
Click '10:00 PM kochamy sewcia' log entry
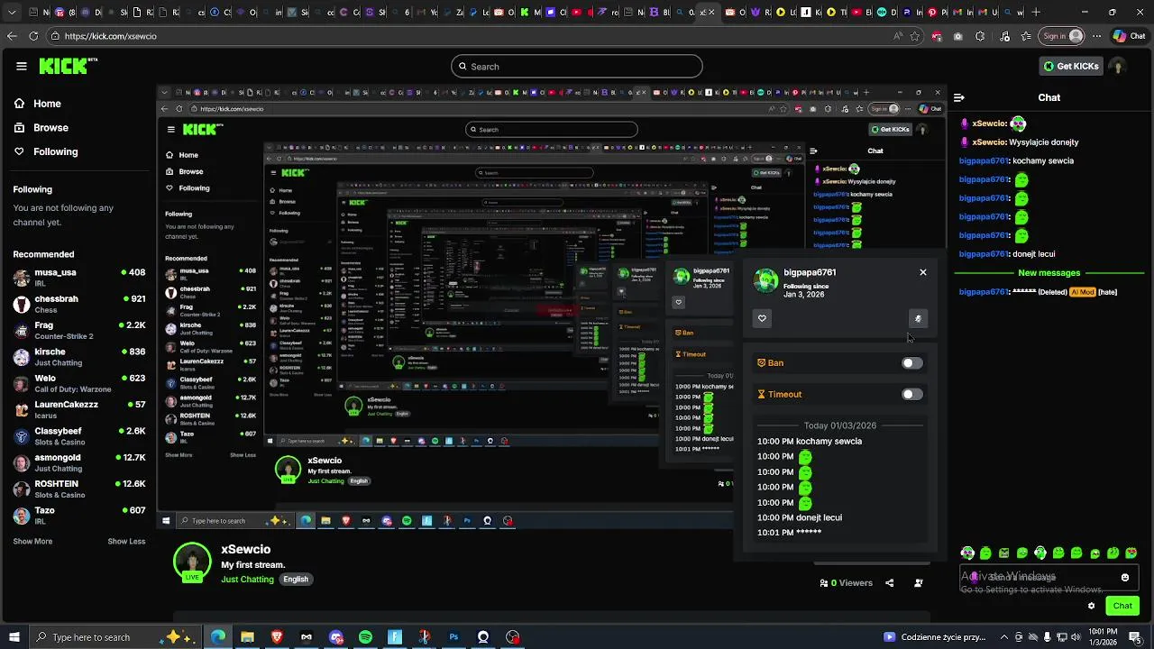[810, 442]
